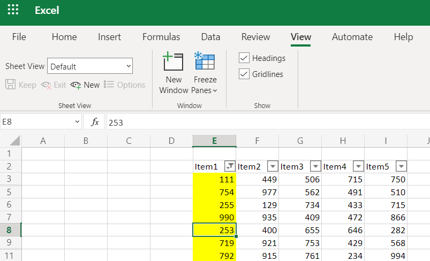Open the Item1 filter dropdown
The width and height of the screenshot is (430, 261).
click(x=230, y=166)
